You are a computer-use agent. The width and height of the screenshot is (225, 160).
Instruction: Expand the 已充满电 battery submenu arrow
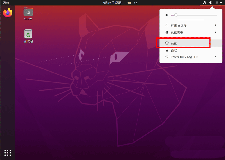pos(215,32)
